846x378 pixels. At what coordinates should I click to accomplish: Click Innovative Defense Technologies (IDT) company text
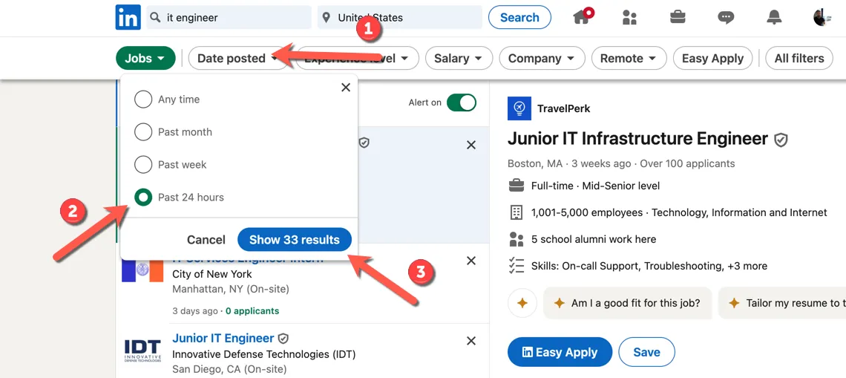(264, 355)
